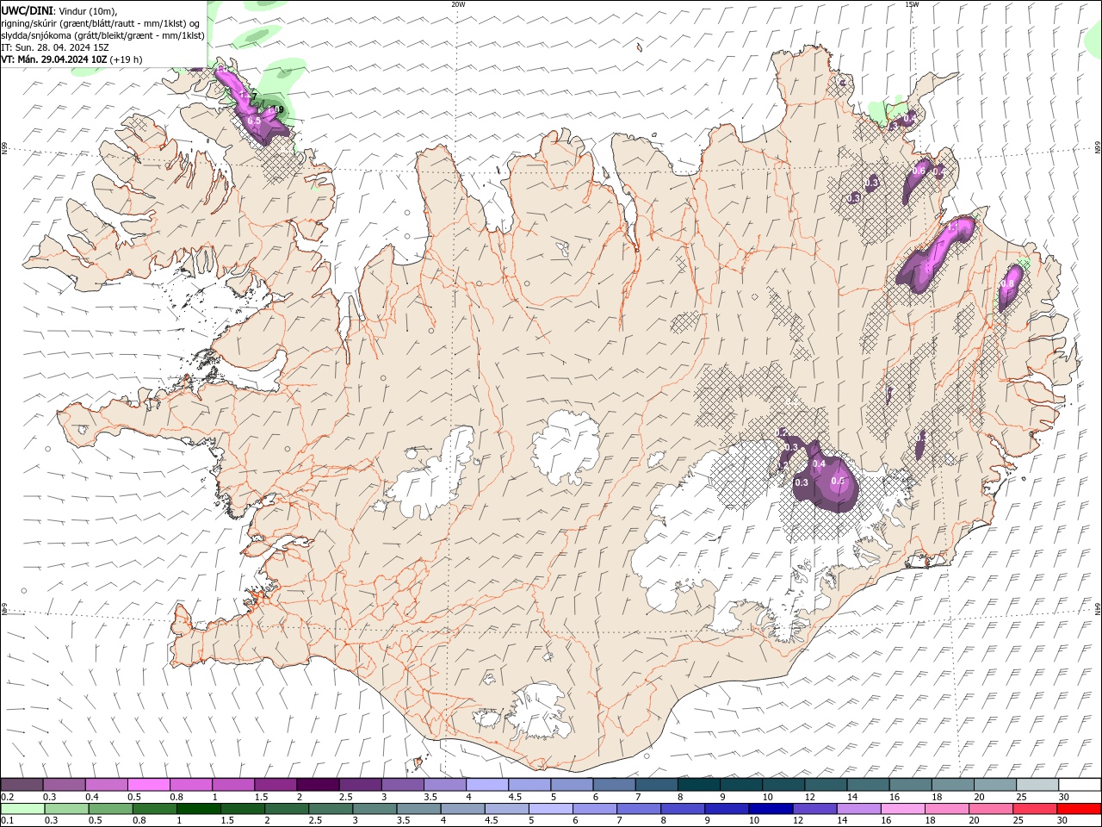Click the 'VT: Mán. 29.04.2024 10Z (+19 h)' line
Image resolution: width=1102 pixels, height=827 pixels.
[x=72, y=59]
